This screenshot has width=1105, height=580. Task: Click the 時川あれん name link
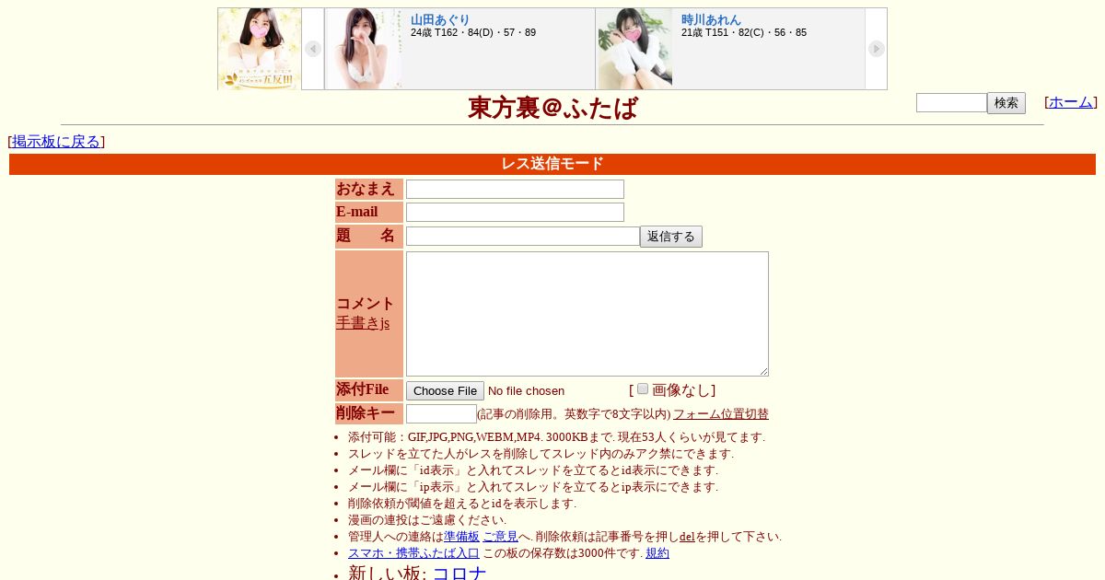click(x=711, y=19)
